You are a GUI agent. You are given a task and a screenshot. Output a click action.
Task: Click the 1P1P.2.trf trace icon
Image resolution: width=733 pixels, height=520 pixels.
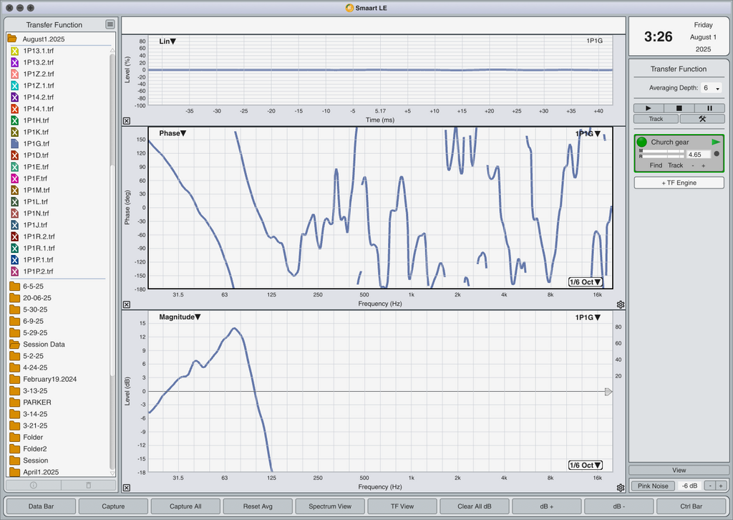coord(14,271)
